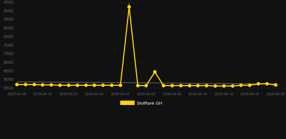Click the data point for 2025-06-13
Screen dimensions: 286x139
tap(224, 86)
